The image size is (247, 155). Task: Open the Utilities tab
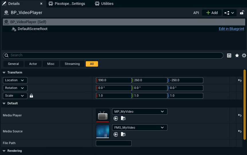coord(104,4)
